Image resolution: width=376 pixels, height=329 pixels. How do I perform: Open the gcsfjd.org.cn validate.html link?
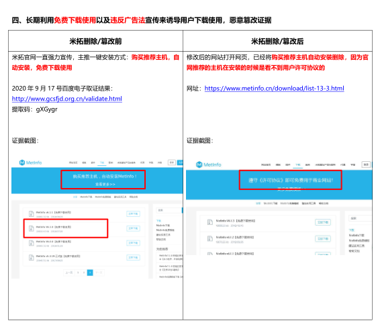click(x=67, y=99)
